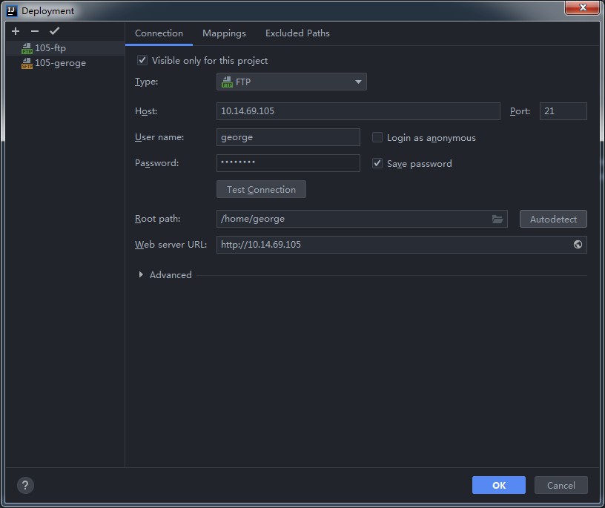
Task: Click the add server plus icon
Action: click(16, 31)
